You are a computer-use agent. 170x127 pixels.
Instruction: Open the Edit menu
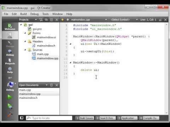click(14, 14)
